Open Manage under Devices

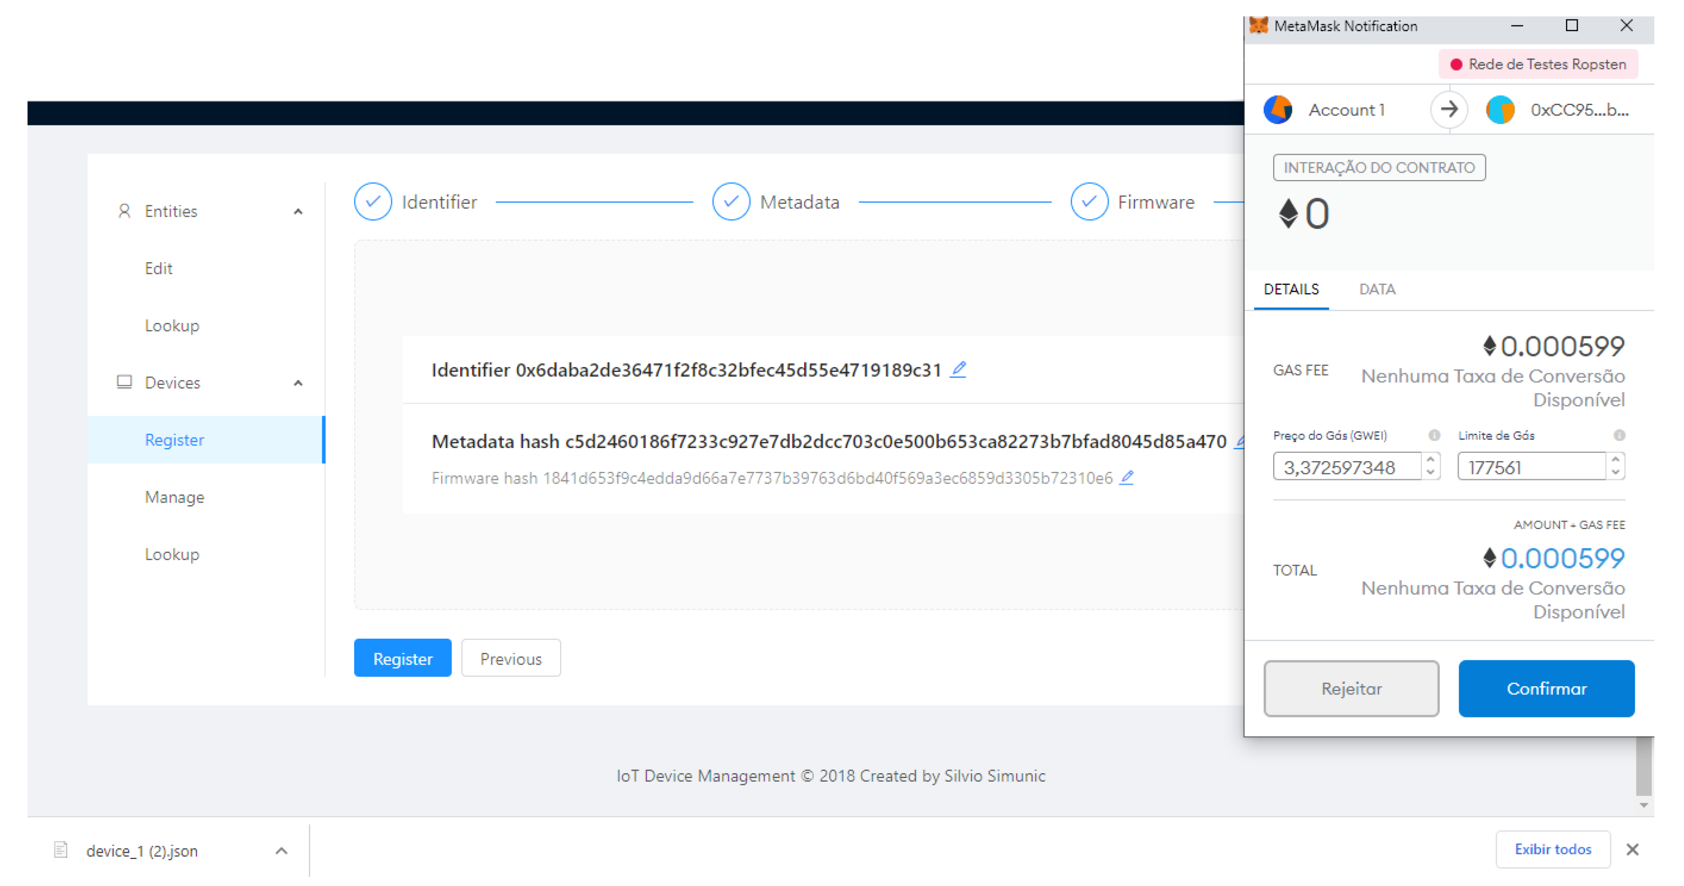coord(175,497)
